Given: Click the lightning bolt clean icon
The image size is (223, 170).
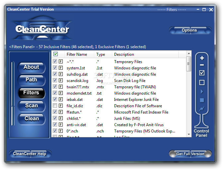Looking at the screenshot, I should click(x=202, y=109).
